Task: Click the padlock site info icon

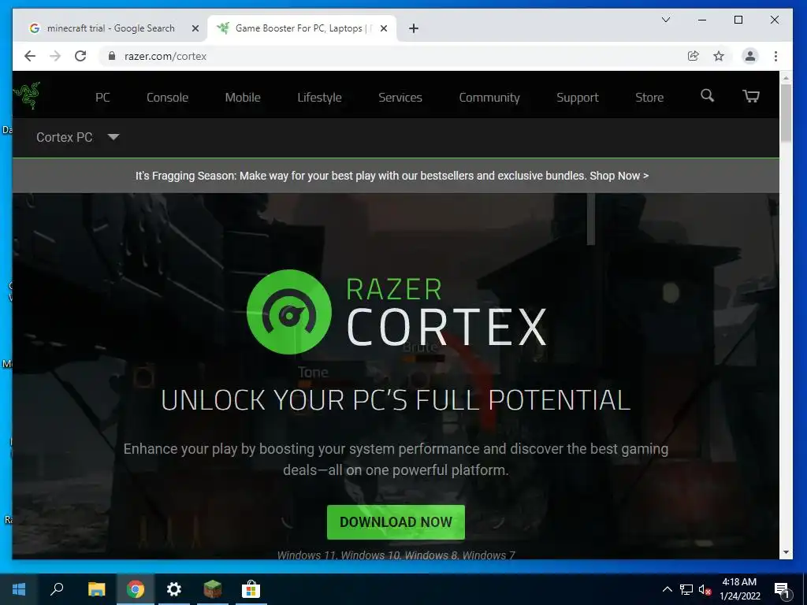Action: [x=112, y=56]
